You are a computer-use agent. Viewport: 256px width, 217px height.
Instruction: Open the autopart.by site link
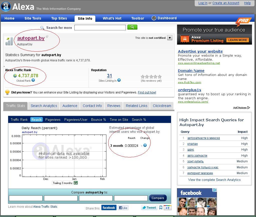[31, 38]
